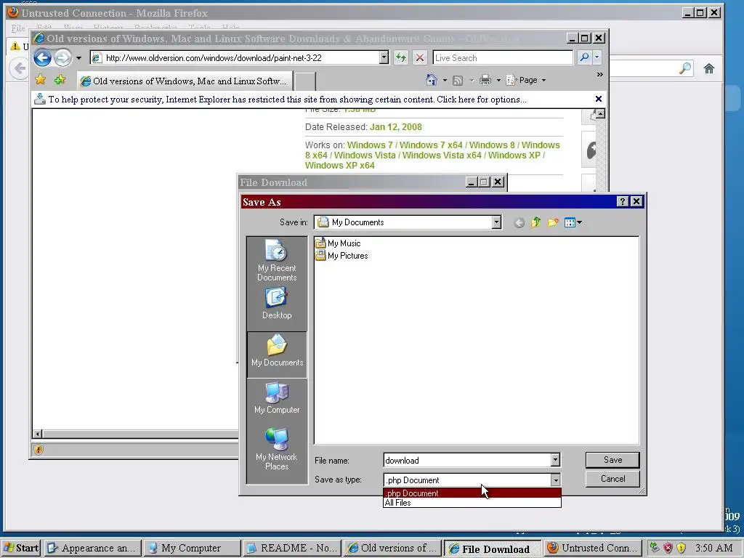
Task: Select My Network Places in places bar
Action: click(277, 449)
